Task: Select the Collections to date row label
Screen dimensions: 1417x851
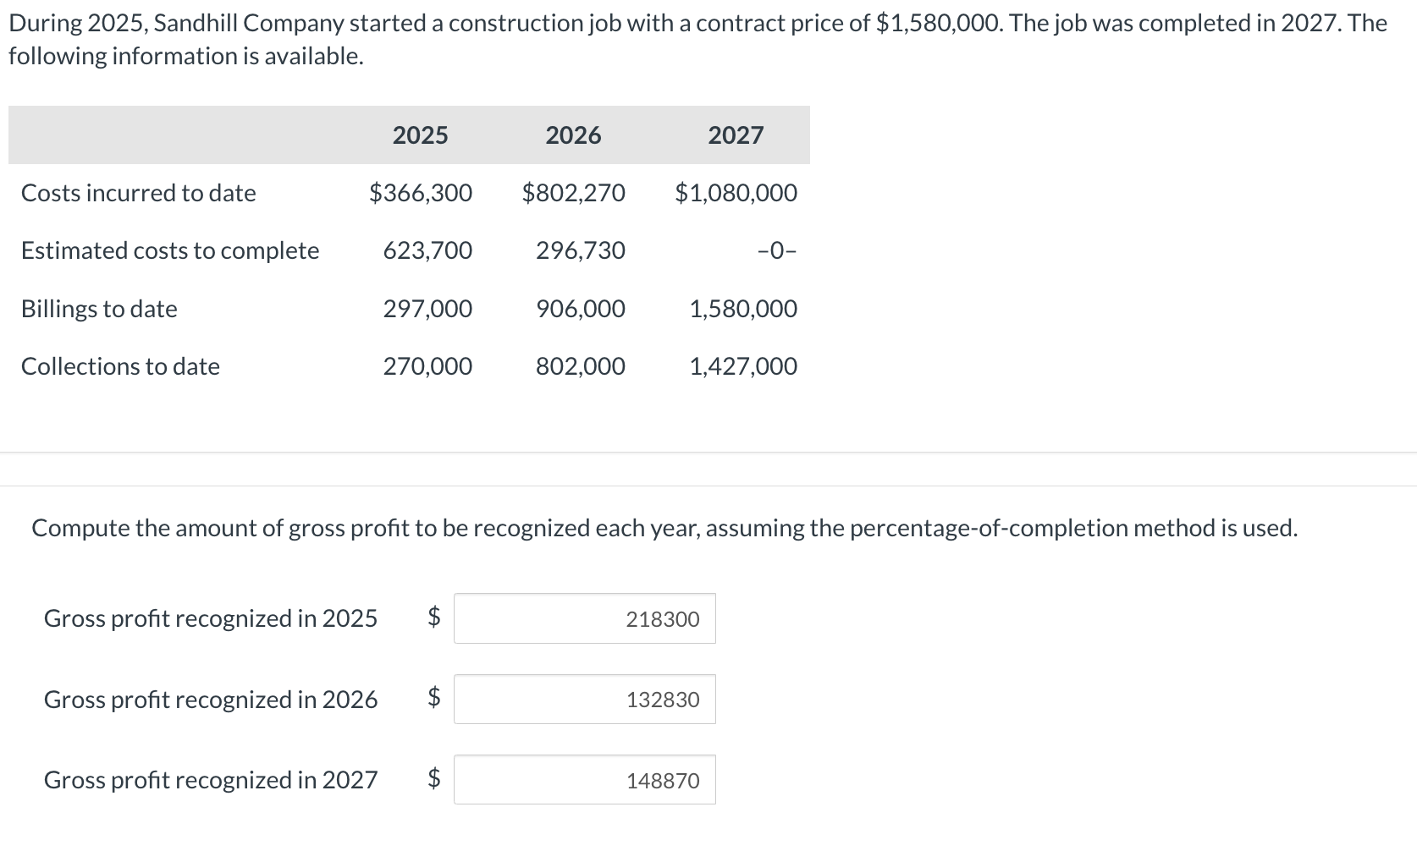Action: (120, 365)
